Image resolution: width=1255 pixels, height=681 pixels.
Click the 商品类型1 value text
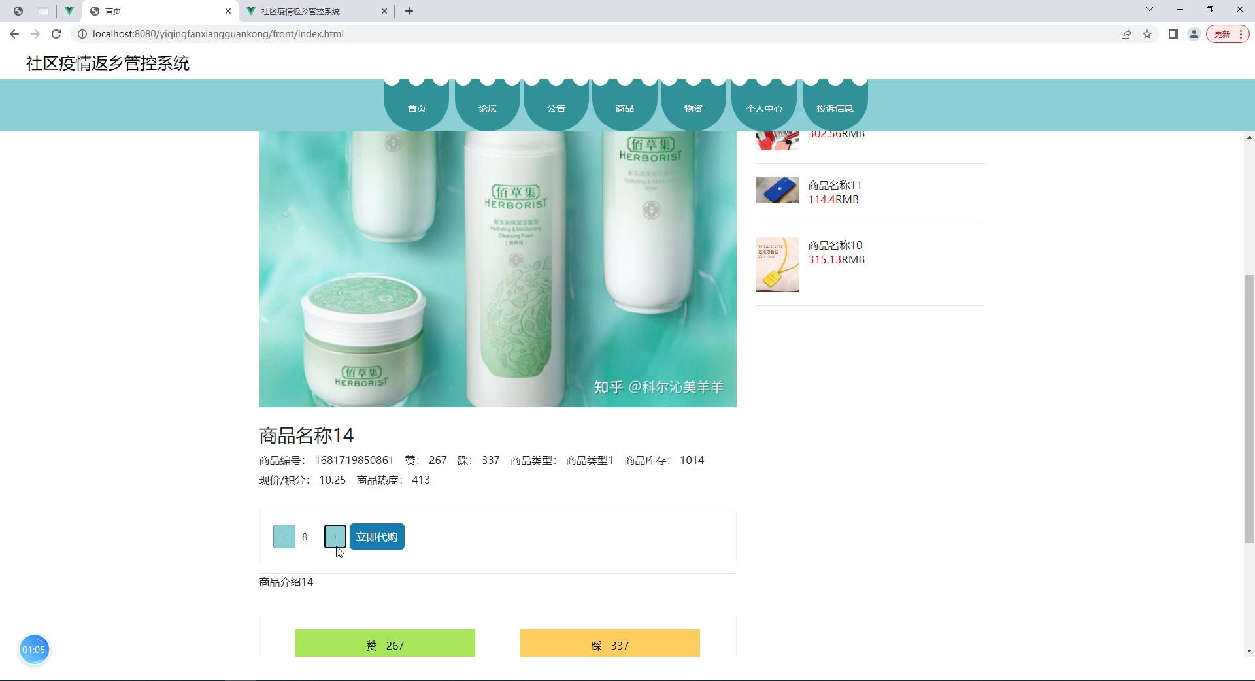pos(590,460)
